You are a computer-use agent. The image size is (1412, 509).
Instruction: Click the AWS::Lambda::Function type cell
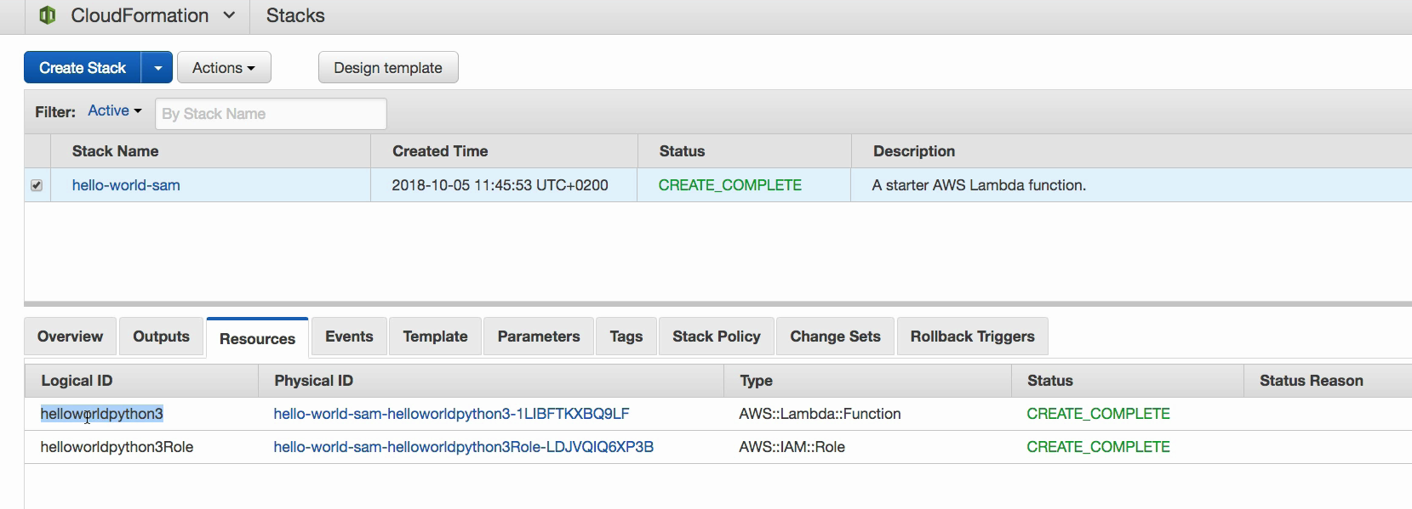820,414
